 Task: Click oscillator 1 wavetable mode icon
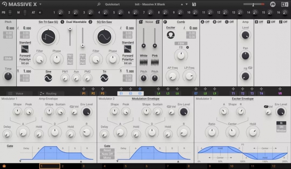[x=25, y=49]
